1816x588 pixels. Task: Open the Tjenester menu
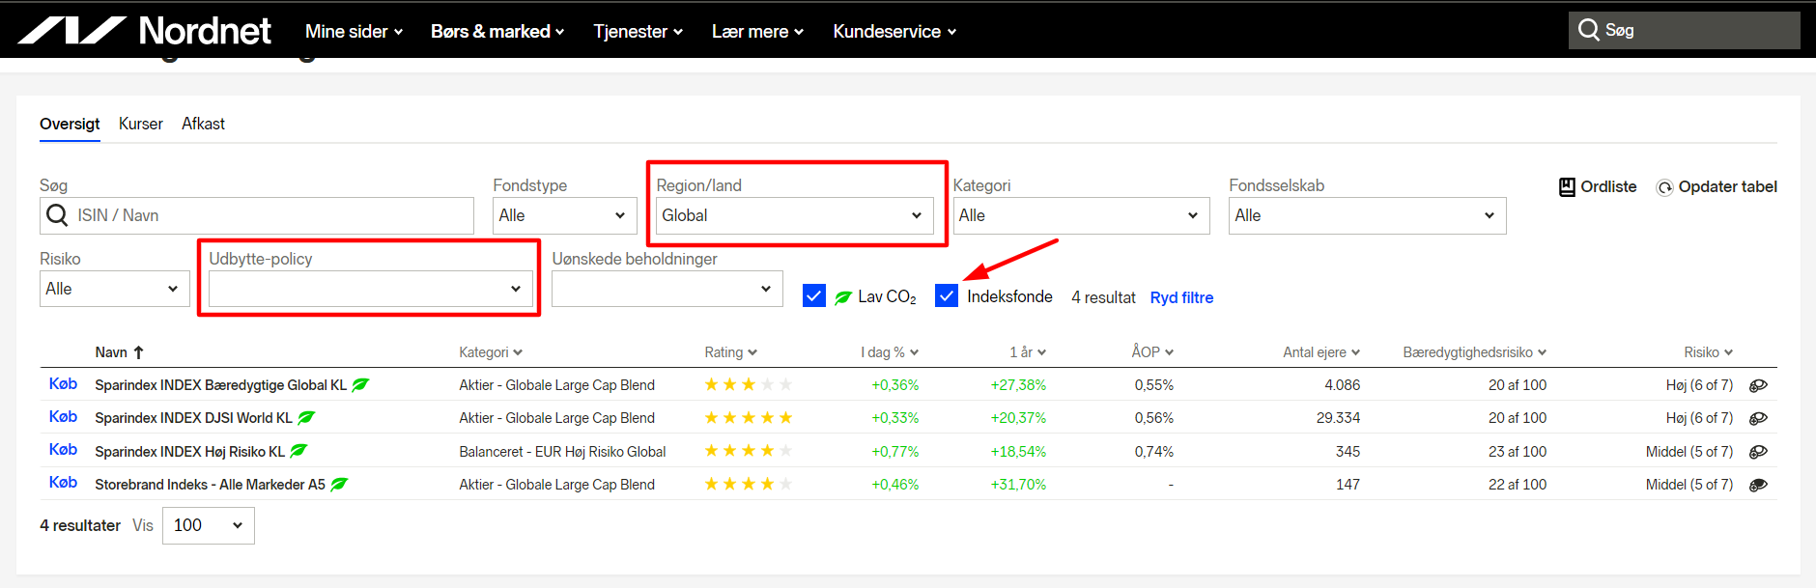point(638,32)
